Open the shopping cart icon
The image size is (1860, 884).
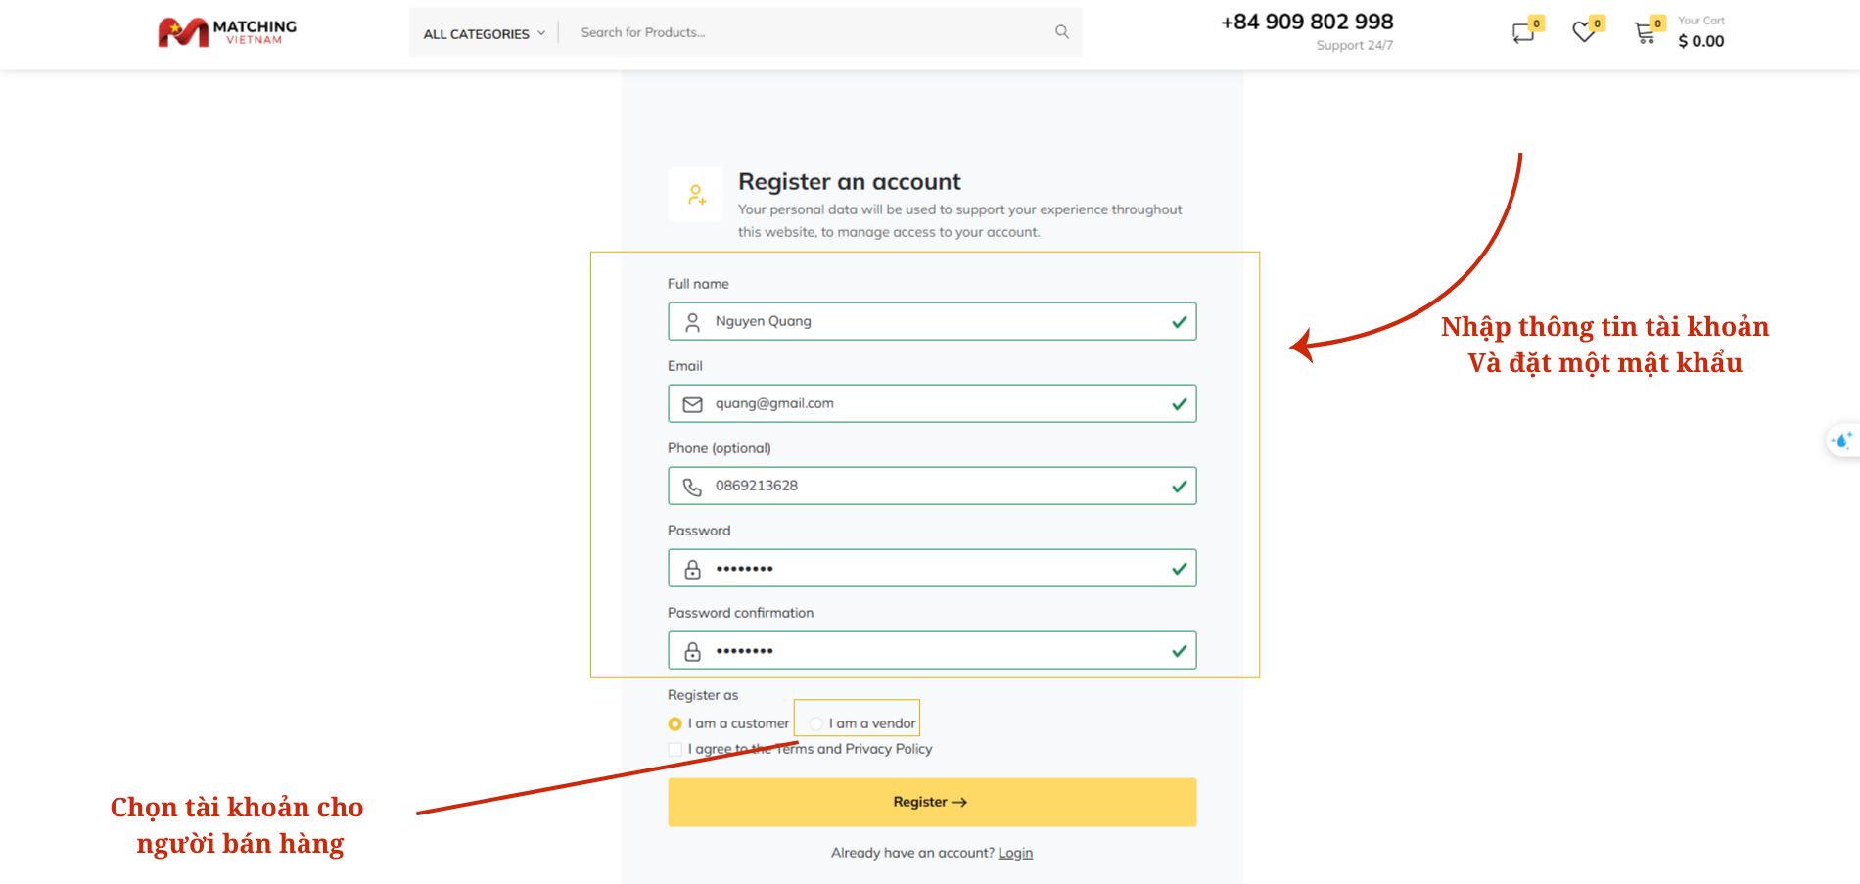[1646, 34]
